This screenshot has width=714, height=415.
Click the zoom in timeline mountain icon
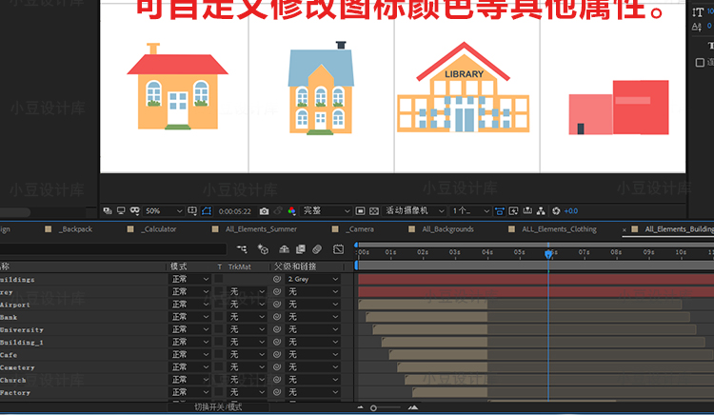[x=413, y=407]
